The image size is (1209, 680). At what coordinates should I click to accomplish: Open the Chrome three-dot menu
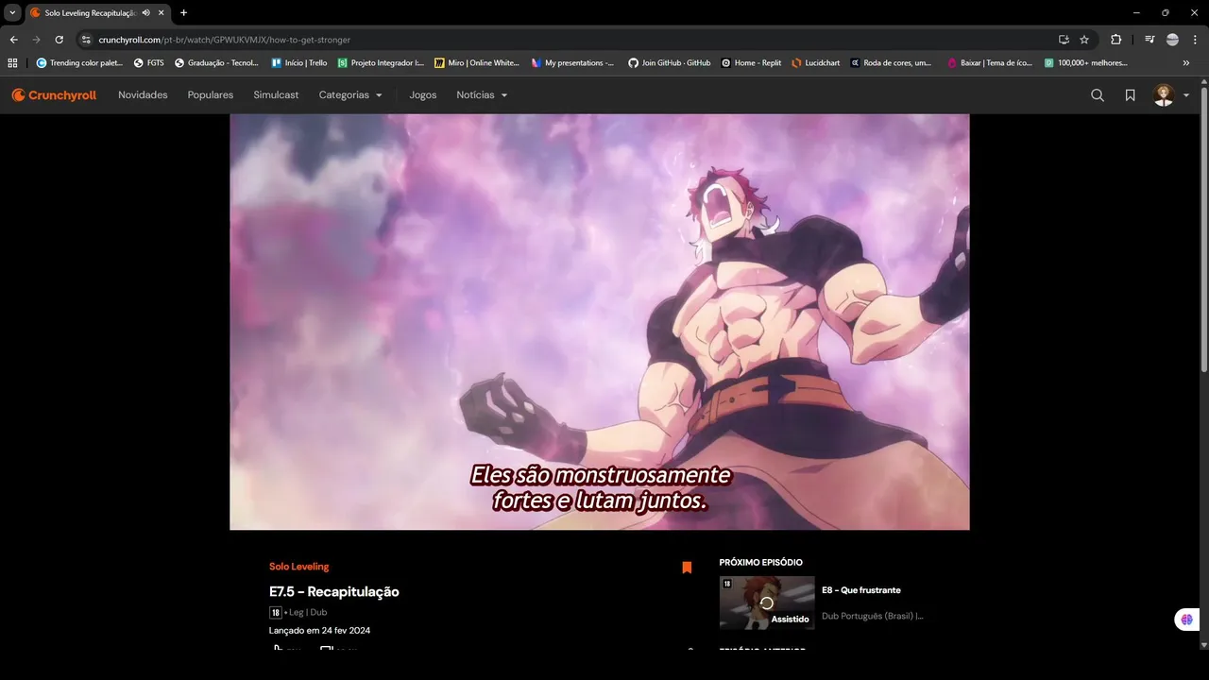pos(1195,40)
